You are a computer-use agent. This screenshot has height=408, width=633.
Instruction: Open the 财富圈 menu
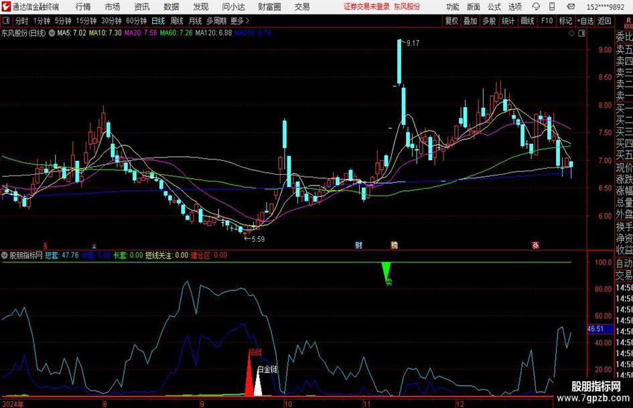[269, 7]
